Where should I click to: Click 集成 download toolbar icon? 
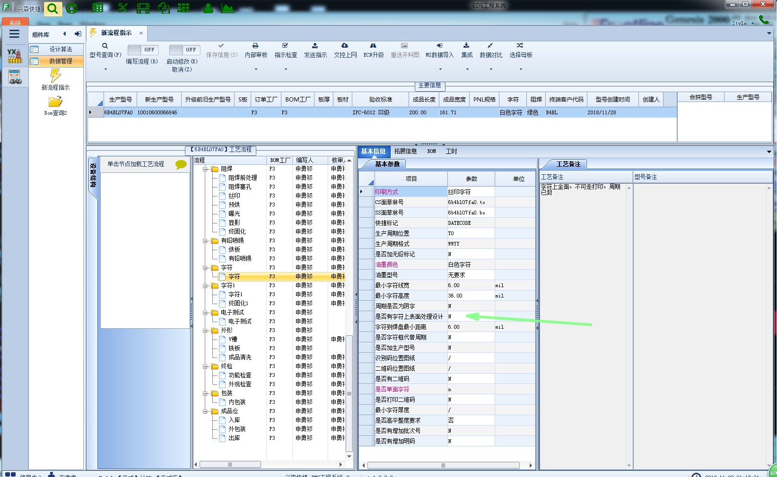click(466, 46)
